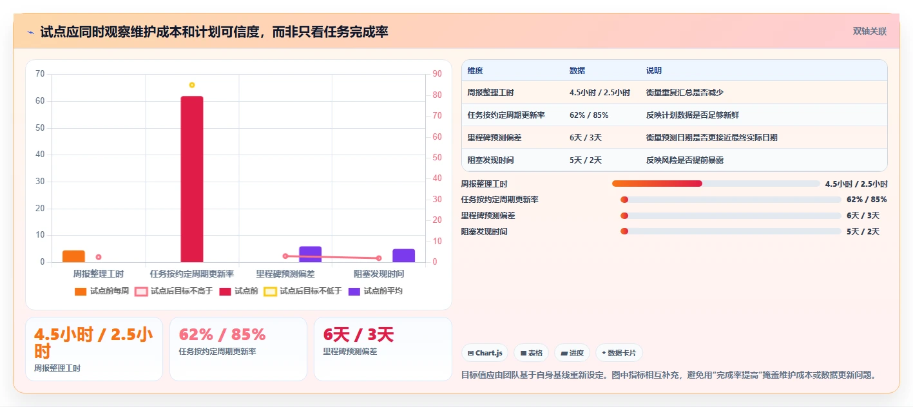Image resolution: width=913 pixels, height=407 pixels.
Task: Click the description 衡量预测日期是否更接近最终实际日期
Action: (x=712, y=138)
